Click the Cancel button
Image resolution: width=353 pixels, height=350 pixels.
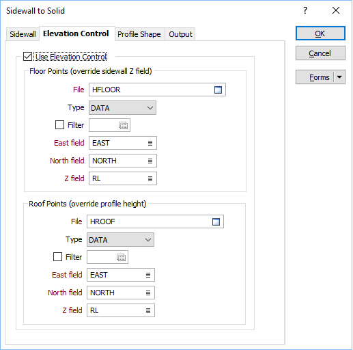[x=320, y=53]
